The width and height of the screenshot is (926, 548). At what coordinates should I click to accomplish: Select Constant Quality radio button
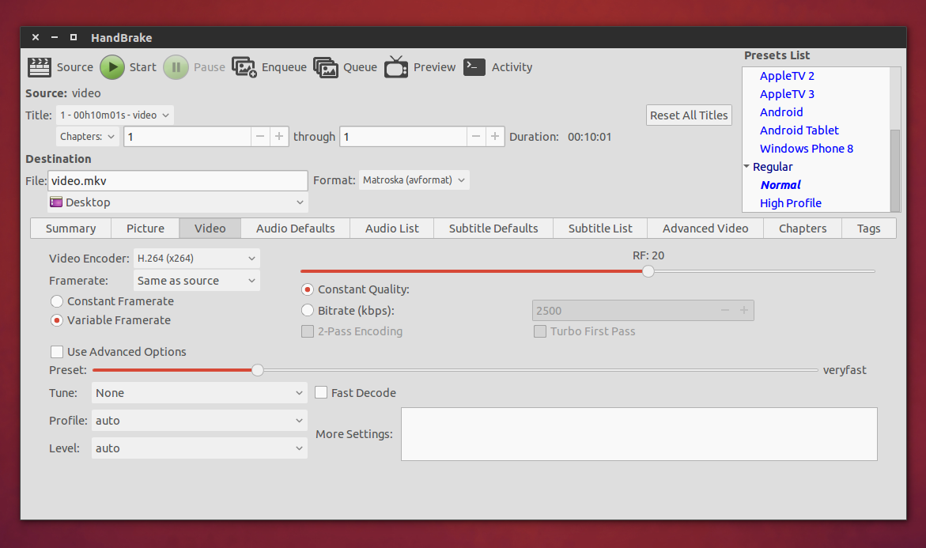click(307, 289)
